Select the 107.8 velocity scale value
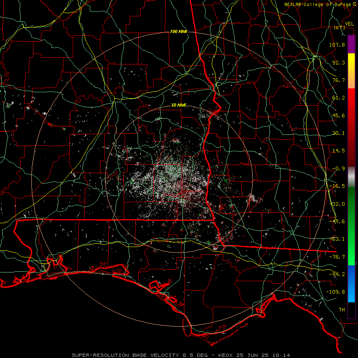 click(x=337, y=45)
